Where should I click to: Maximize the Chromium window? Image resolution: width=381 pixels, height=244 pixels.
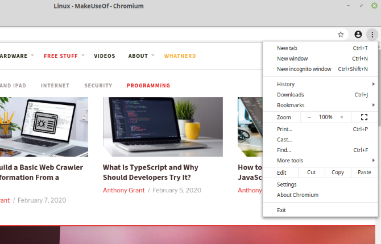click(x=361, y=6)
